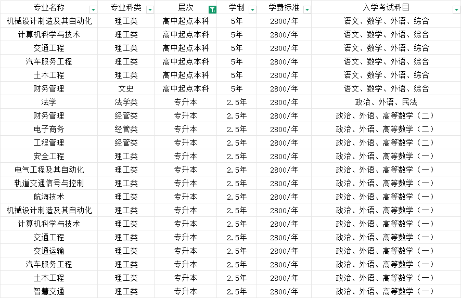Select 经管类 in the 工程管理 row
461x298 pixels.
pyautogui.click(x=126, y=142)
